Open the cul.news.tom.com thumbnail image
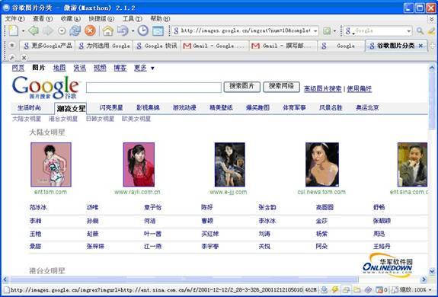Viewport: 438px width, 297px height. tap(322, 164)
